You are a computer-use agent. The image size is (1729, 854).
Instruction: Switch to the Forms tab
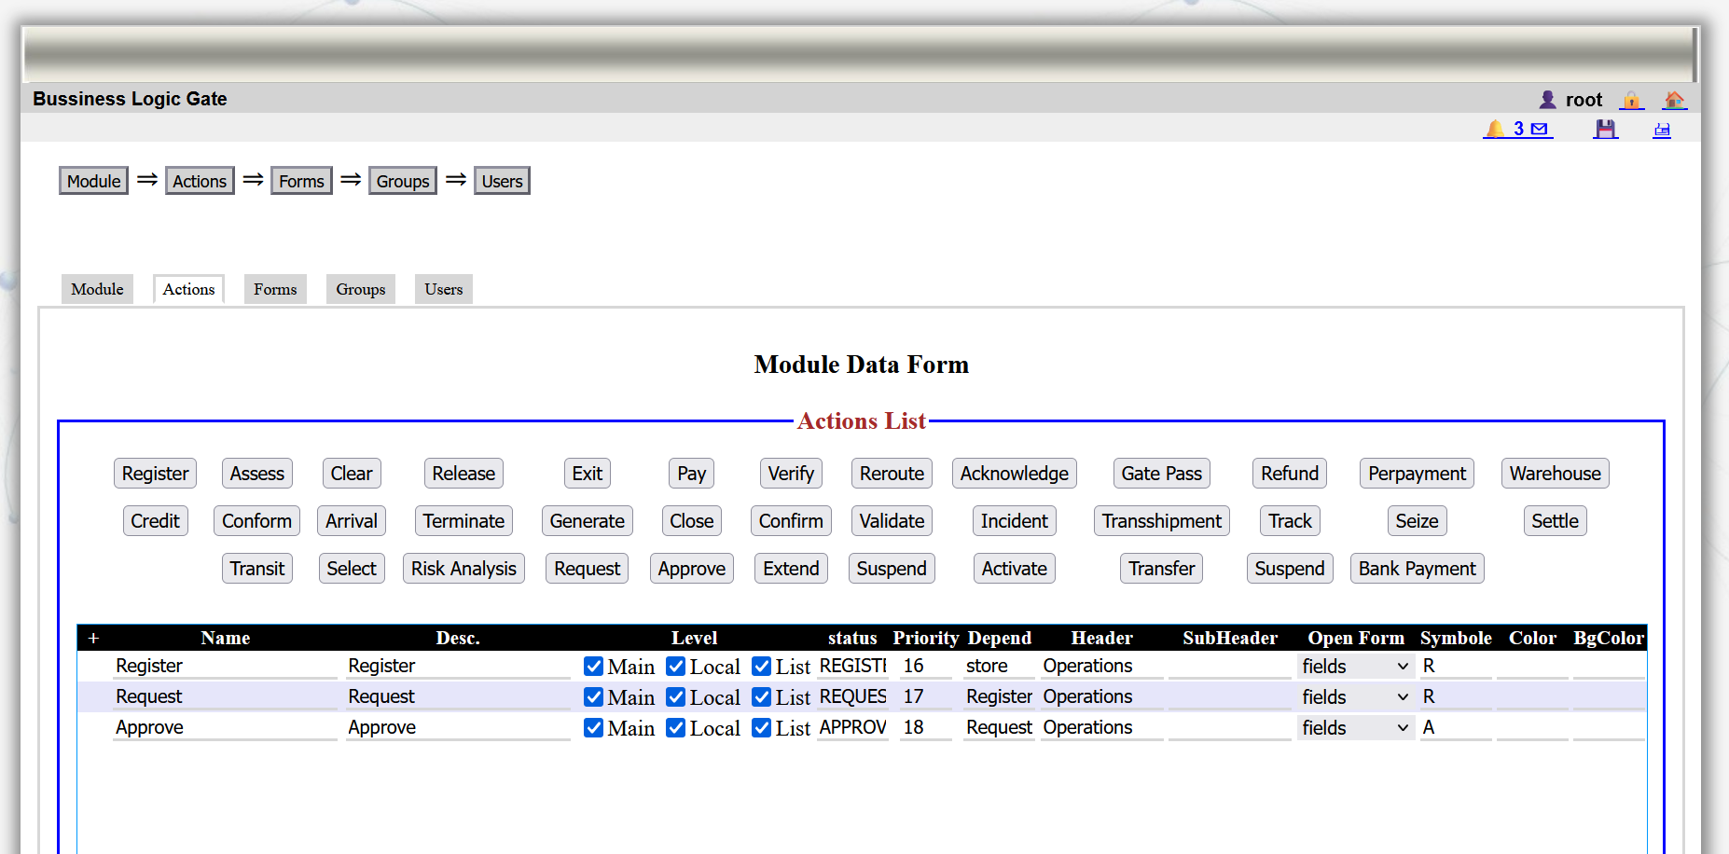[x=275, y=289]
